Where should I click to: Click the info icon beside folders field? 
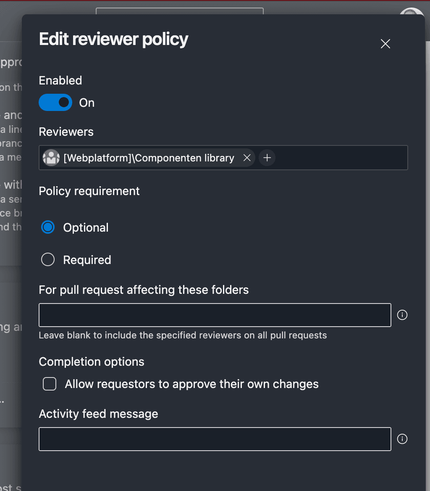click(402, 314)
